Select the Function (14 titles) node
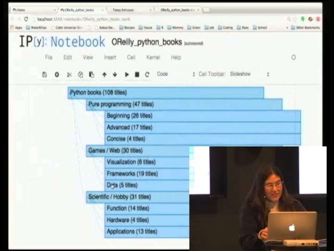 pyautogui.click(x=147, y=209)
